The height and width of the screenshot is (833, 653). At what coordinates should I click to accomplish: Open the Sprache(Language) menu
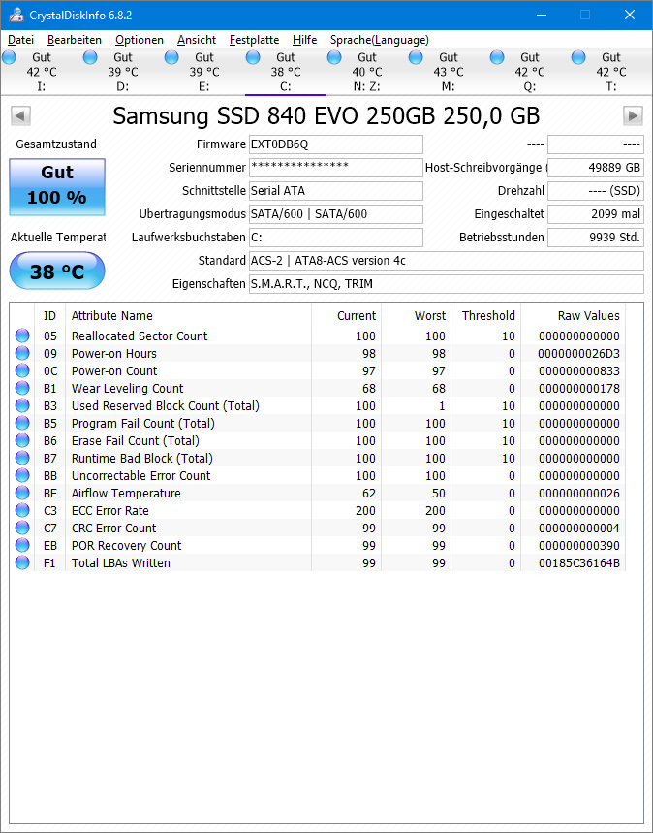[380, 40]
